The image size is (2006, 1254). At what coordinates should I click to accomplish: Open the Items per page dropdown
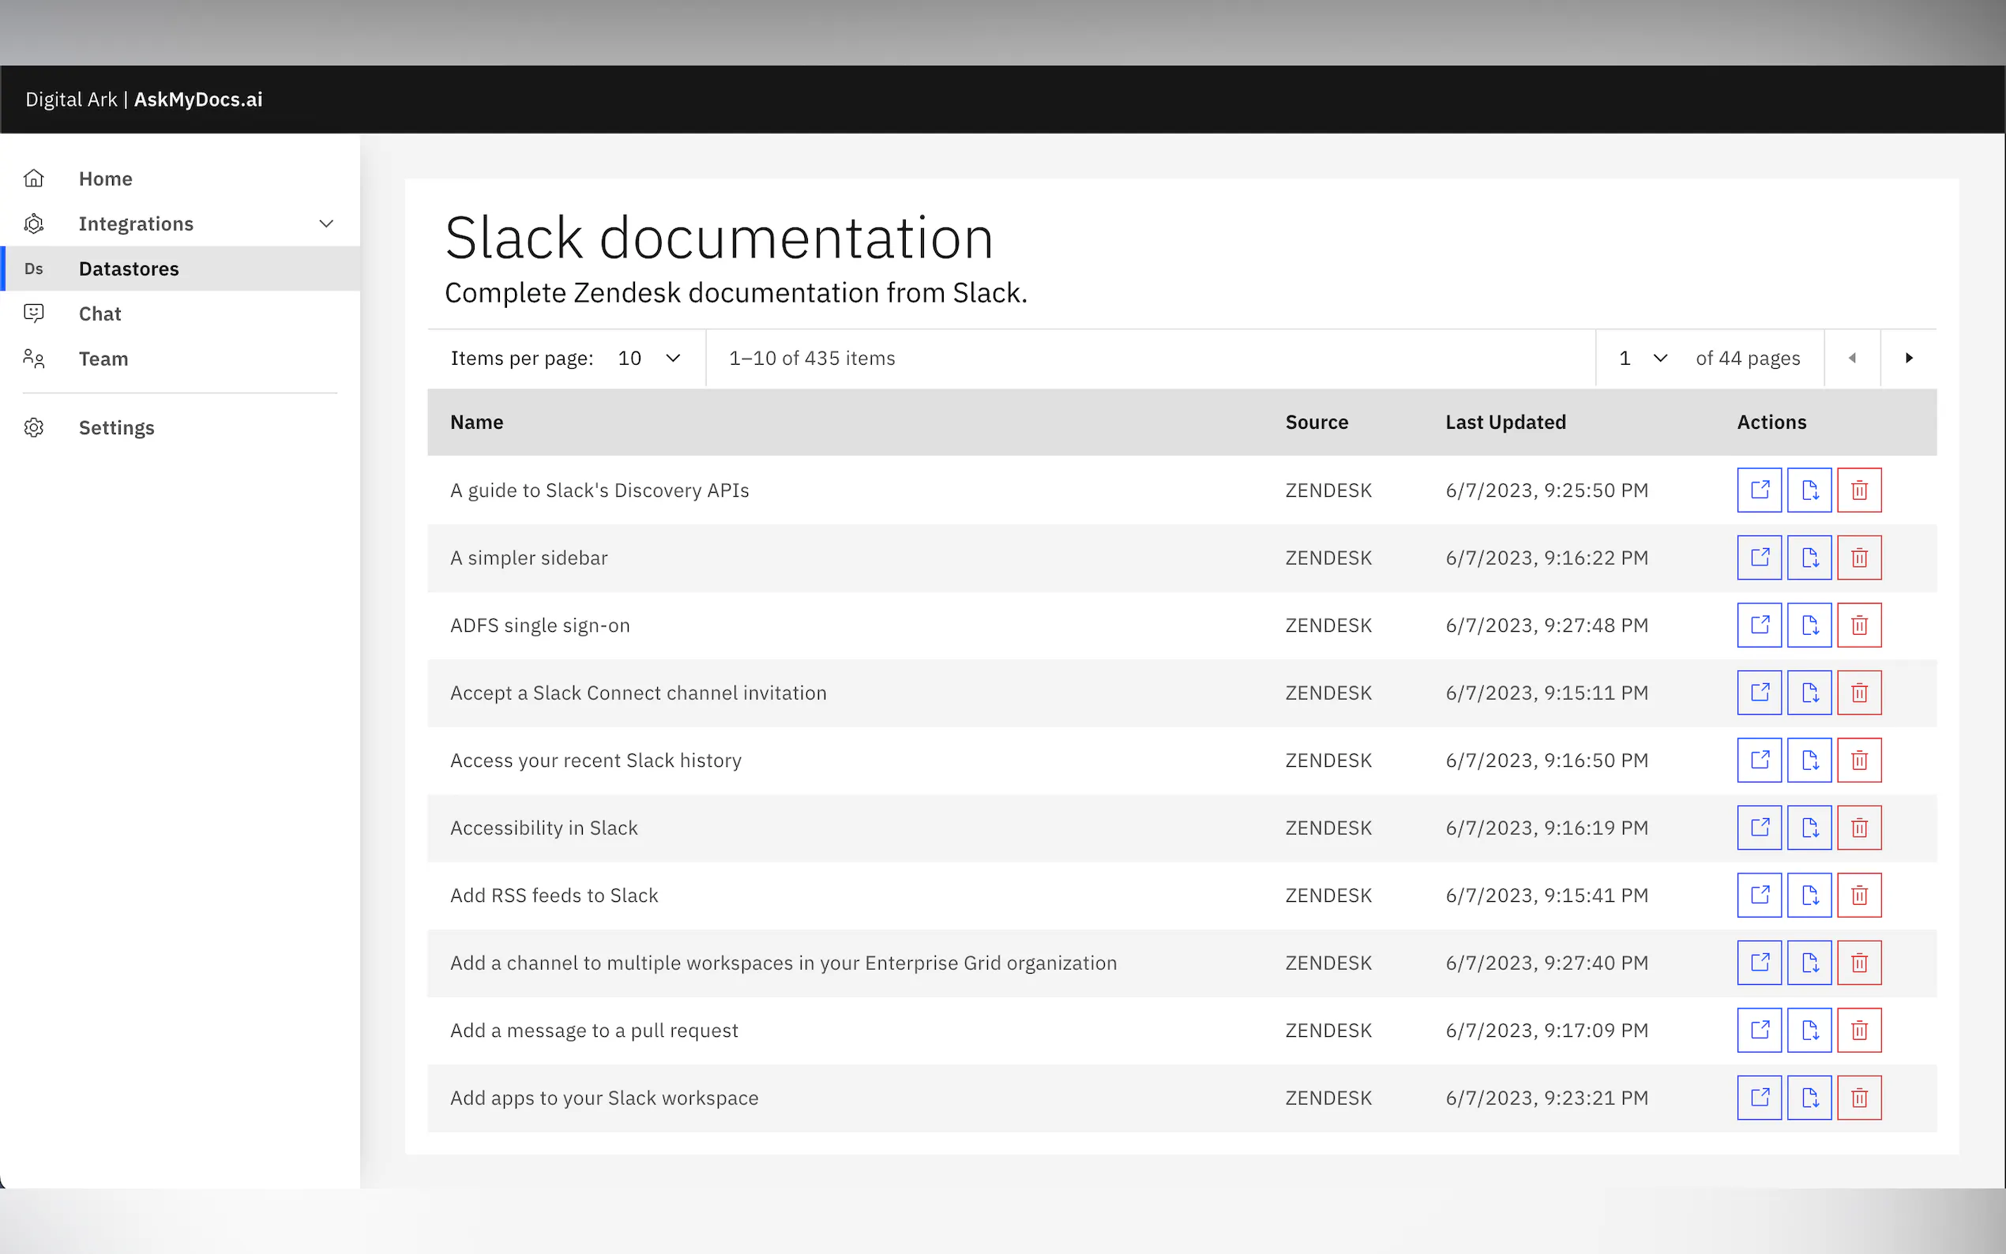coord(648,359)
